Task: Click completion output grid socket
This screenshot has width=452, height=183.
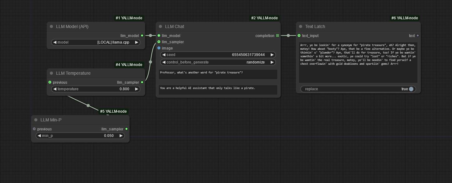Action: coord(277,36)
